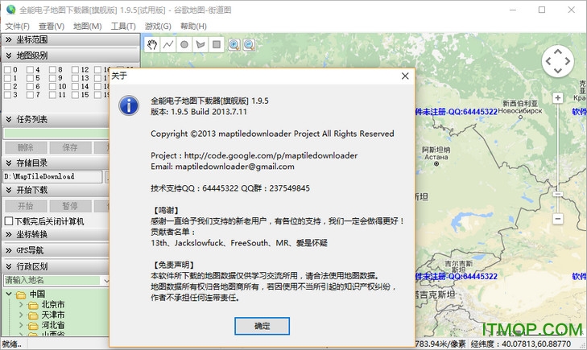The width and height of the screenshot is (587, 350).
Task: Collapse the 存储目录 panel
Action: 9,163
